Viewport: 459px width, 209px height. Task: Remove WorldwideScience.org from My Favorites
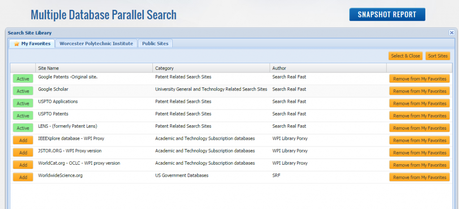pos(420,177)
